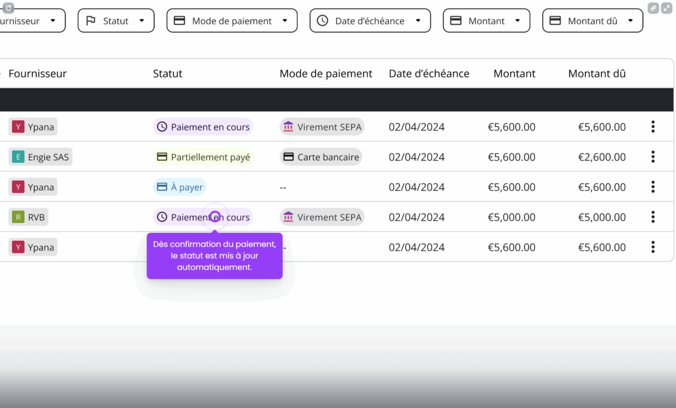This screenshot has width=676, height=408.
Task: Click the Engie SAS supplier name
Action: click(x=48, y=157)
